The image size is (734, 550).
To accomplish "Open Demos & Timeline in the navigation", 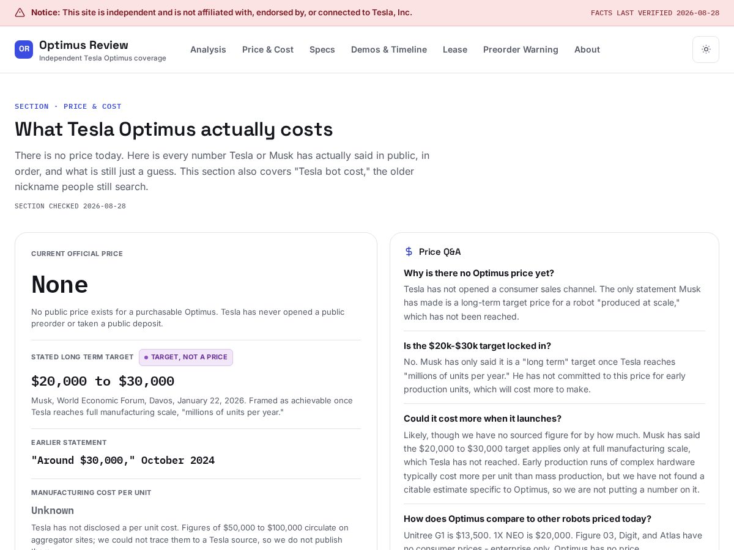I will [389, 50].
